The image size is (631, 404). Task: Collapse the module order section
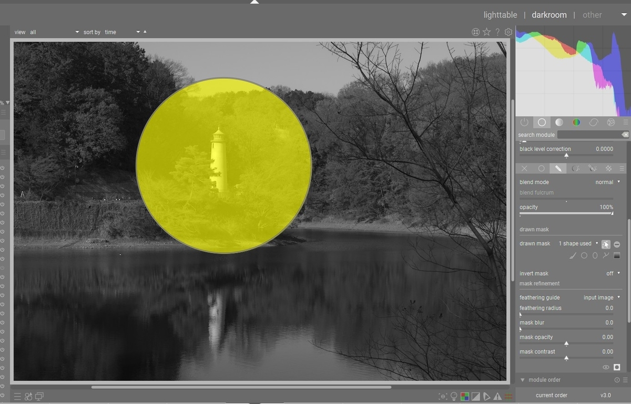522,379
